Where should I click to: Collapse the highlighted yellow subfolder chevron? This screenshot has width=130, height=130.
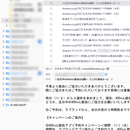(7, 21)
